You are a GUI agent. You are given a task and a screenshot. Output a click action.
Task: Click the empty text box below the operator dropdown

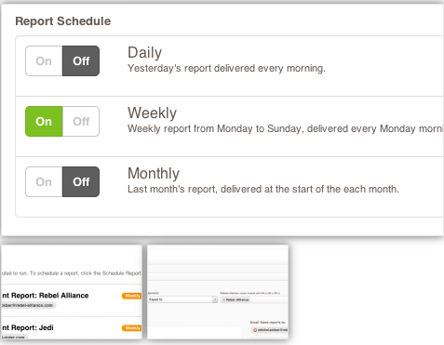tap(195, 332)
